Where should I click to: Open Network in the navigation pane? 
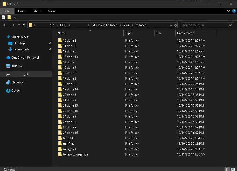tap(17, 82)
